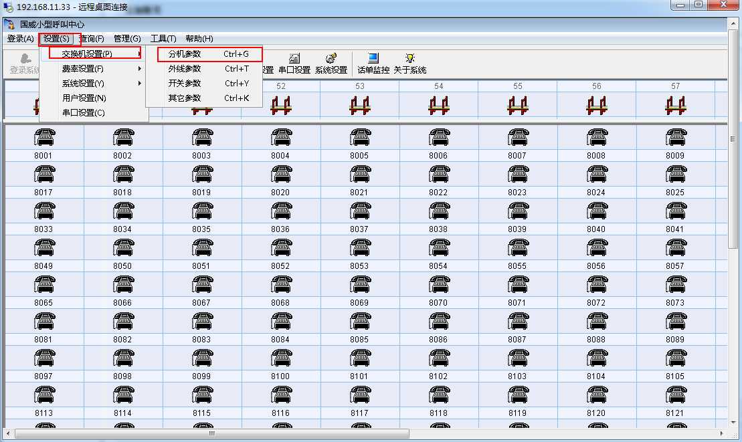This screenshot has height=442, width=742.
Task: Select extension 8070 phone icon
Action: click(439, 285)
